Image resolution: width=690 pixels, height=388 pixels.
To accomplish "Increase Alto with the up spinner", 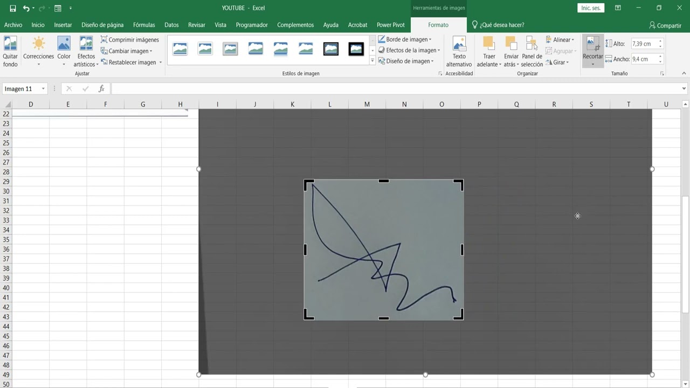I will [x=660, y=41].
